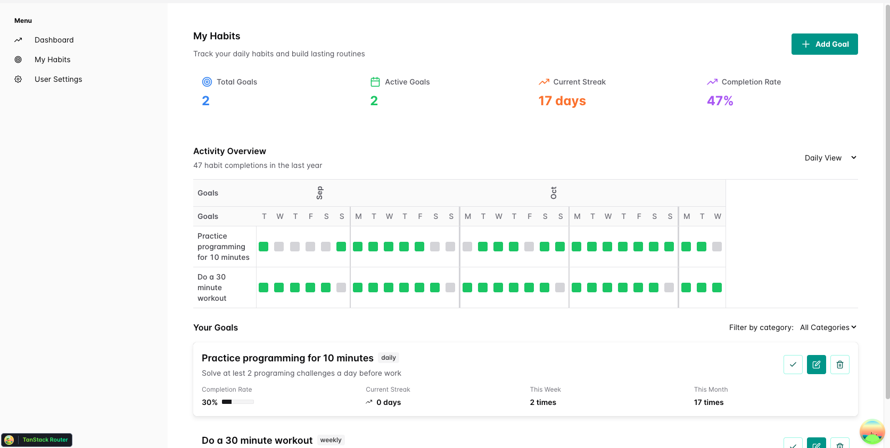
Task: Click '17 times' this month value
Action: 708,402
